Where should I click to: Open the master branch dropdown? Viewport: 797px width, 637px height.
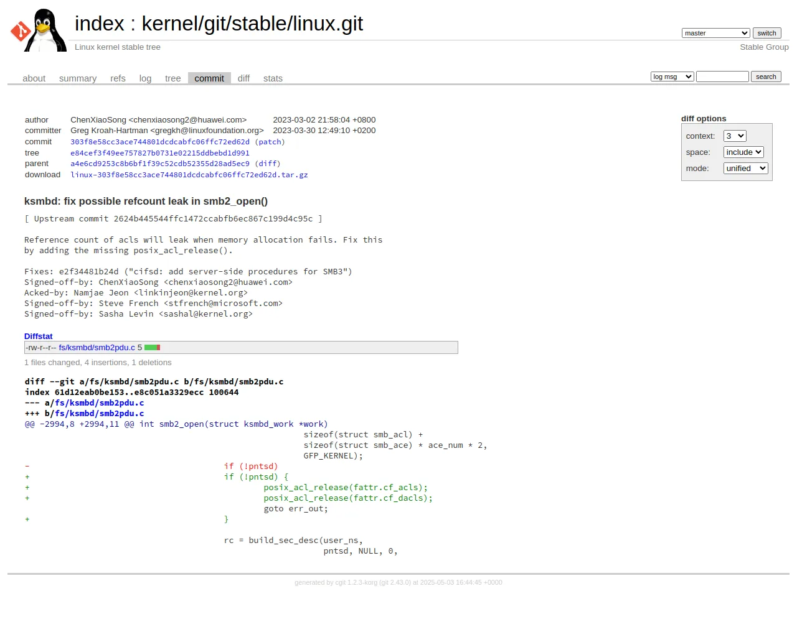(x=715, y=33)
